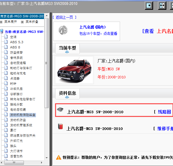Click the computer icon beside 当前:南京名爵
This screenshot has height=166, width=173.
(x=2, y=31)
